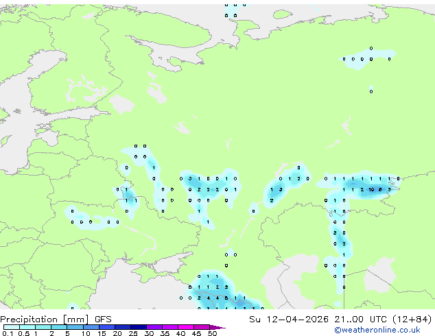The height and width of the screenshot is (336, 435).
Task: Click the 2–5 mm legend color swatch
Action: pos(59,327)
